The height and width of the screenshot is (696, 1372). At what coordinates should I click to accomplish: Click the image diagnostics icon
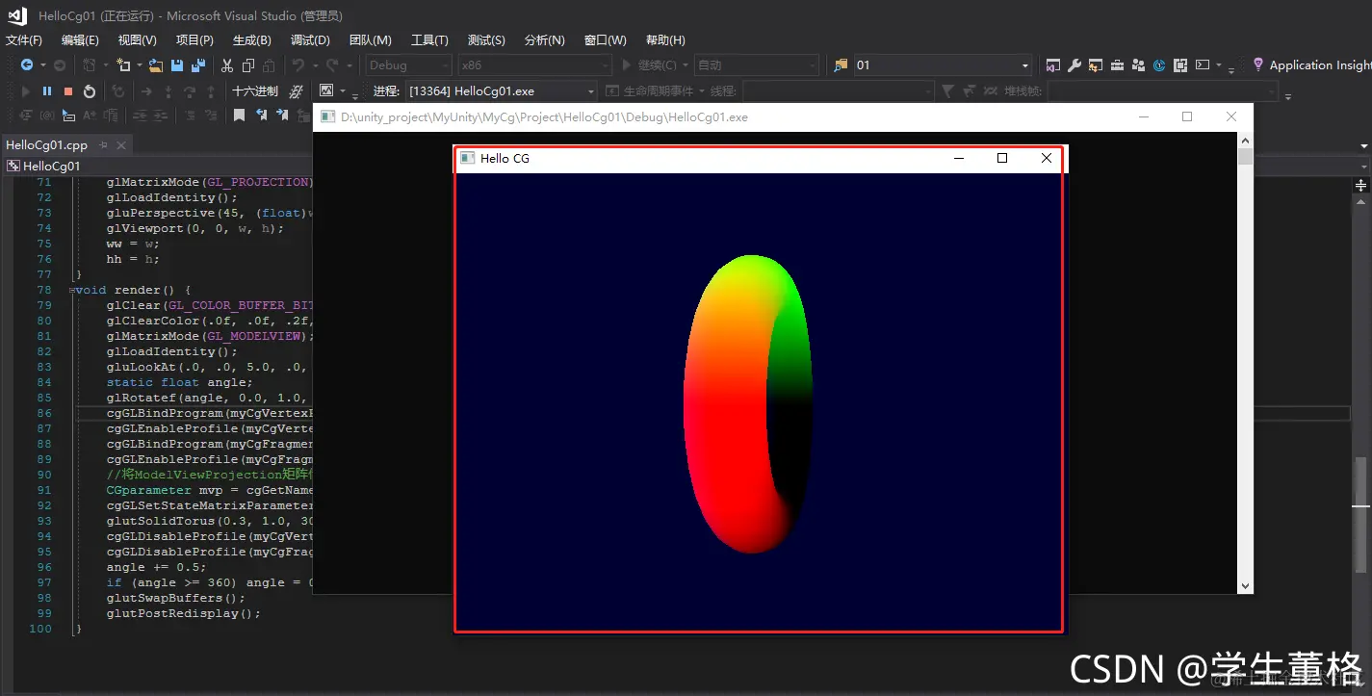(326, 90)
